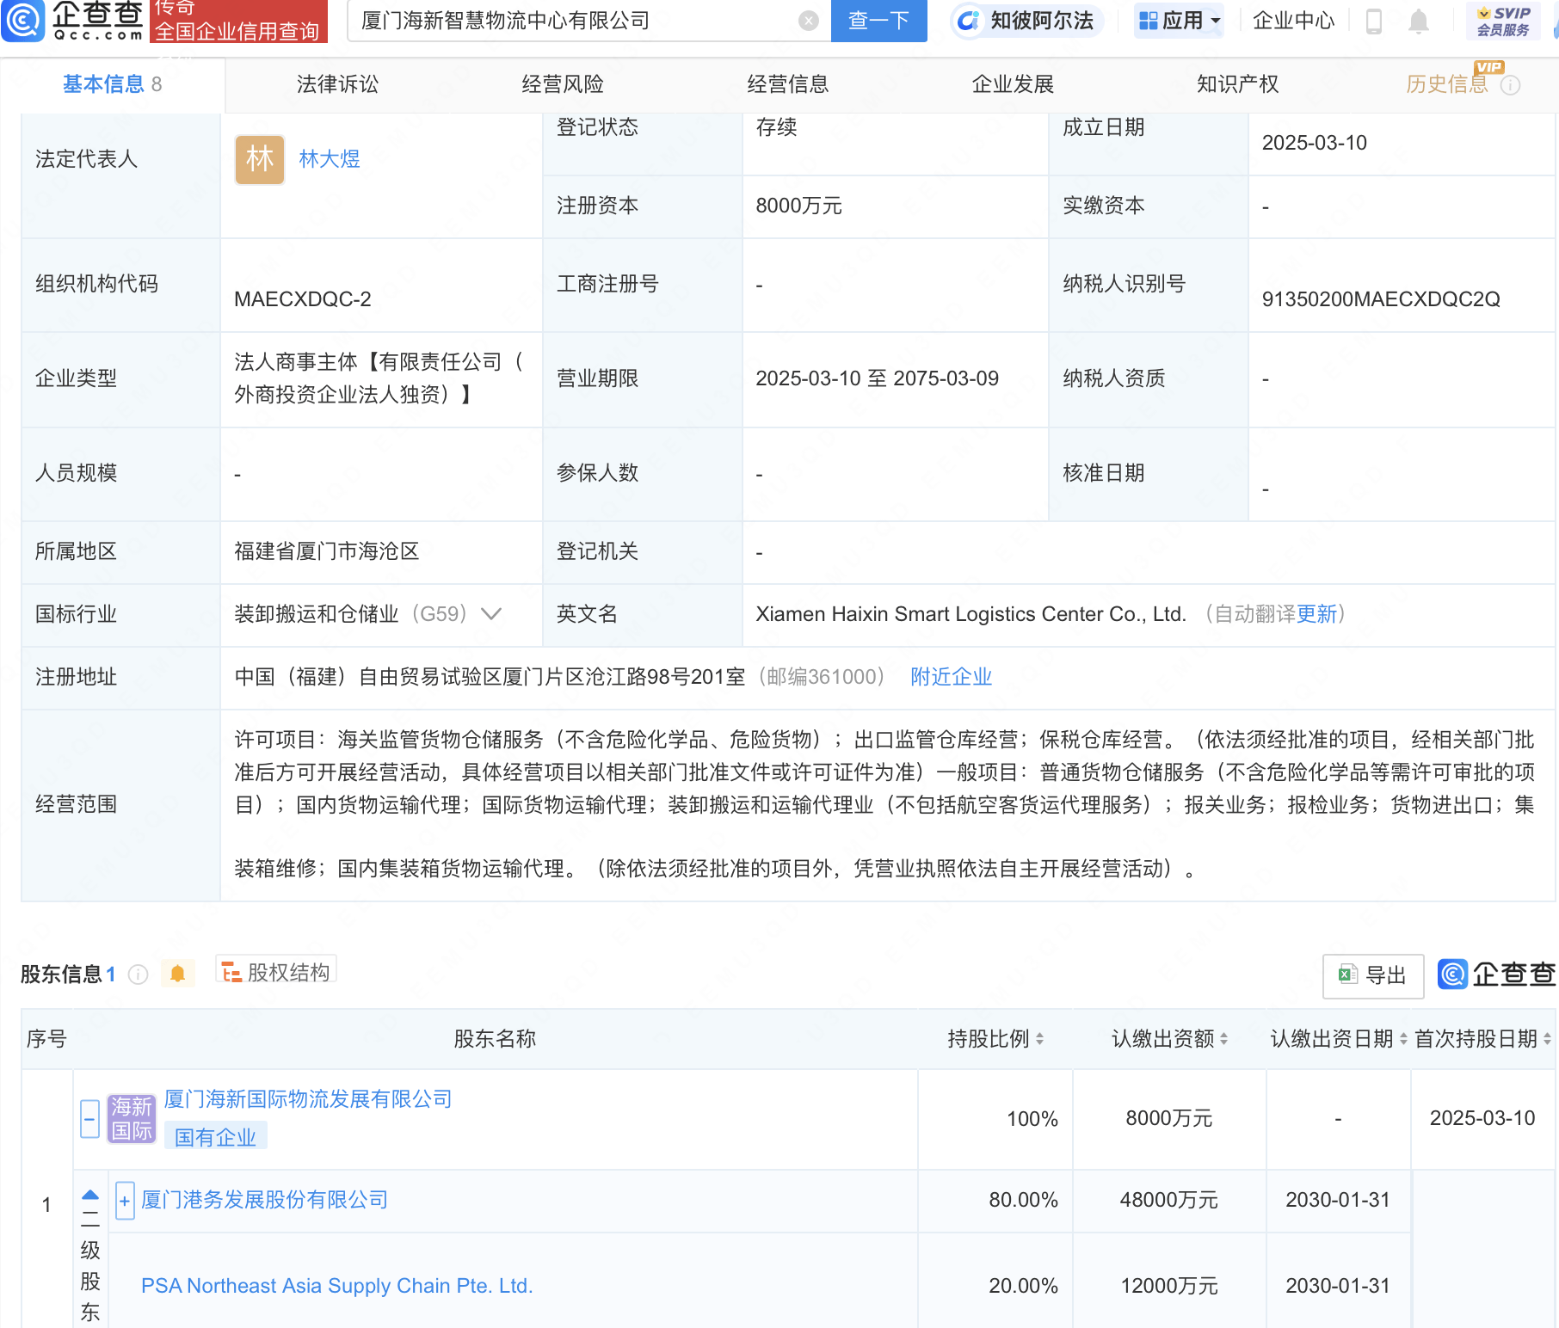The height and width of the screenshot is (1328, 1559).
Task: Open 厦门港务发展股份有限公司 link
Action: (x=265, y=1200)
